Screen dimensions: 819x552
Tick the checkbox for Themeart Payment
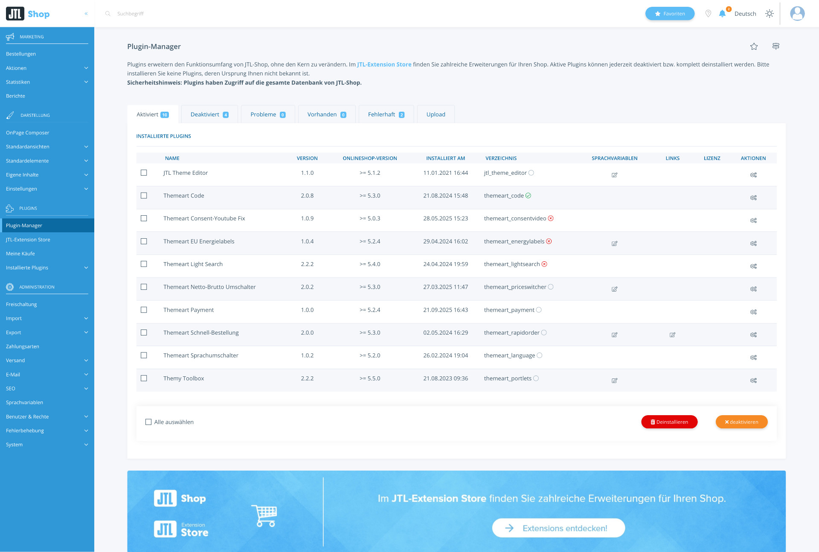(144, 310)
